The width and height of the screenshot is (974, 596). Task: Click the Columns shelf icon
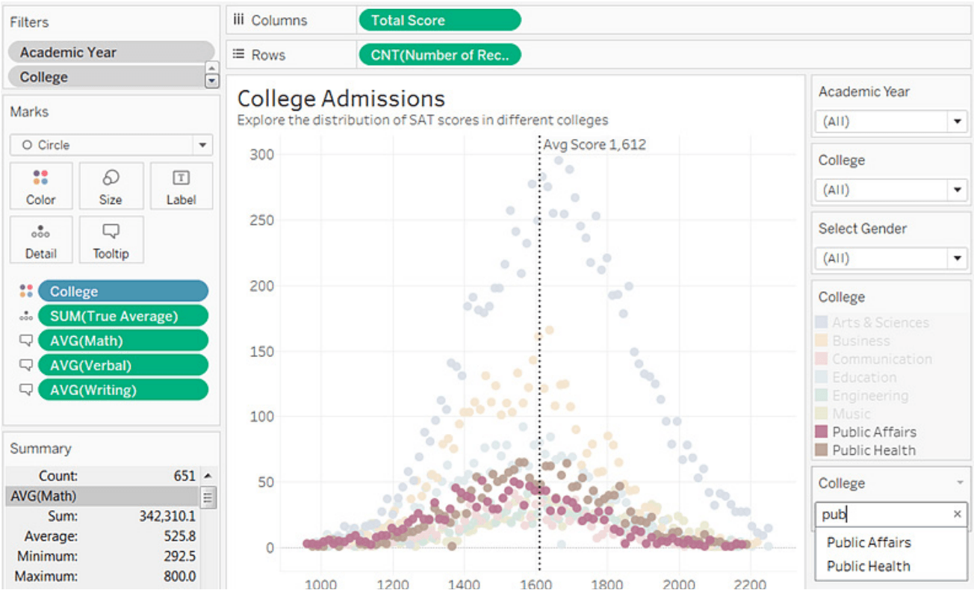pos(239,20)
